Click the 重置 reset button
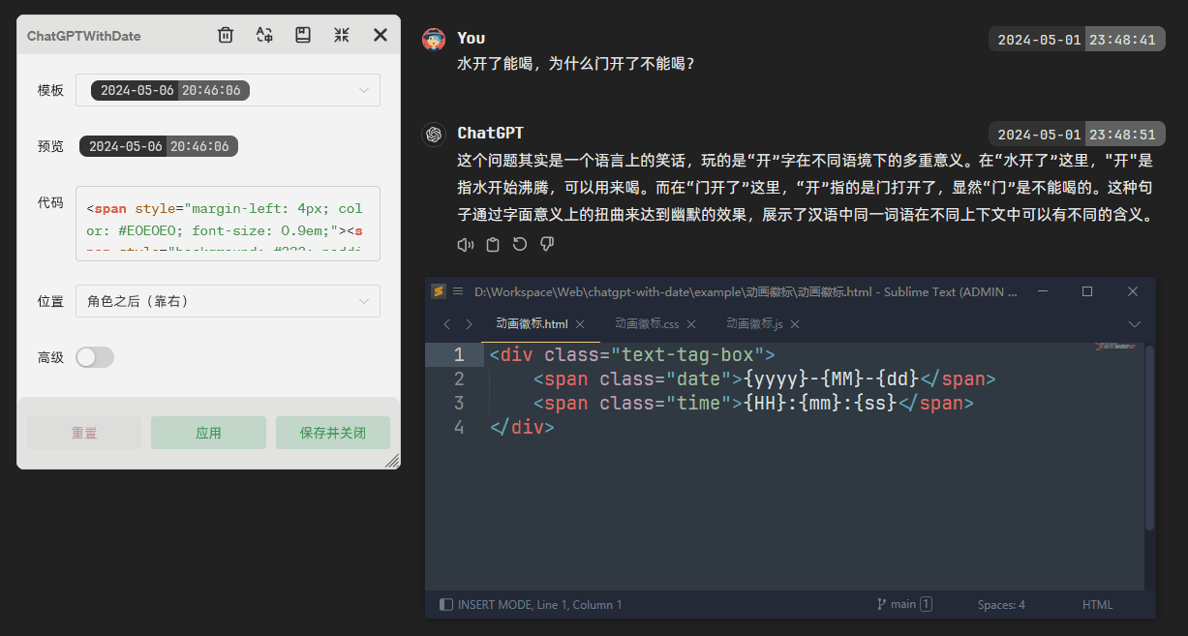Image resolution: width=1188 pixels, height=636 pixels. tap(84, 433)
